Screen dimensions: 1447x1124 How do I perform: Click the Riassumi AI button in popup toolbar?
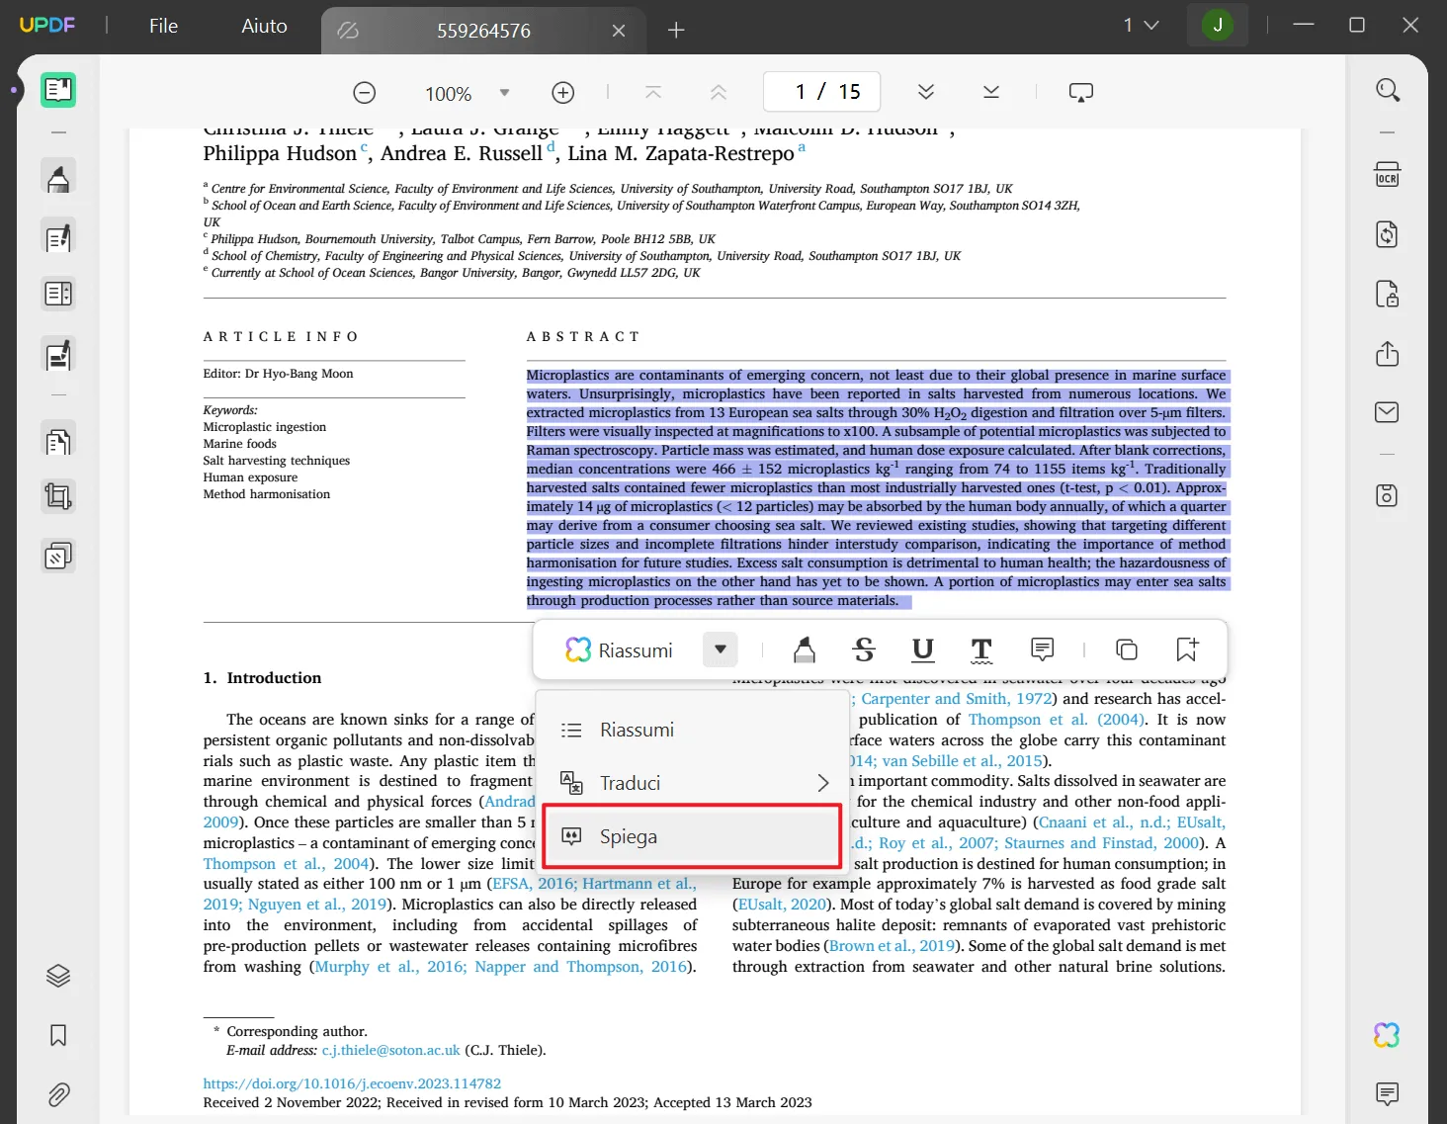click(619, 650)
